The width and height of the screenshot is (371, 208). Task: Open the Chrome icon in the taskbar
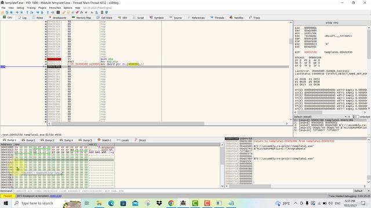point(171,203)
